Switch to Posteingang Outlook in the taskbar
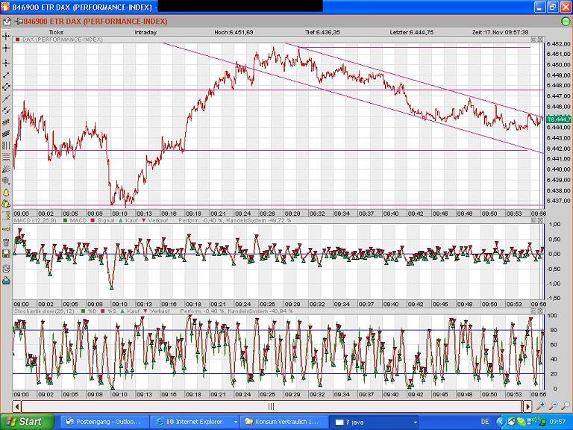 point(104,422)
